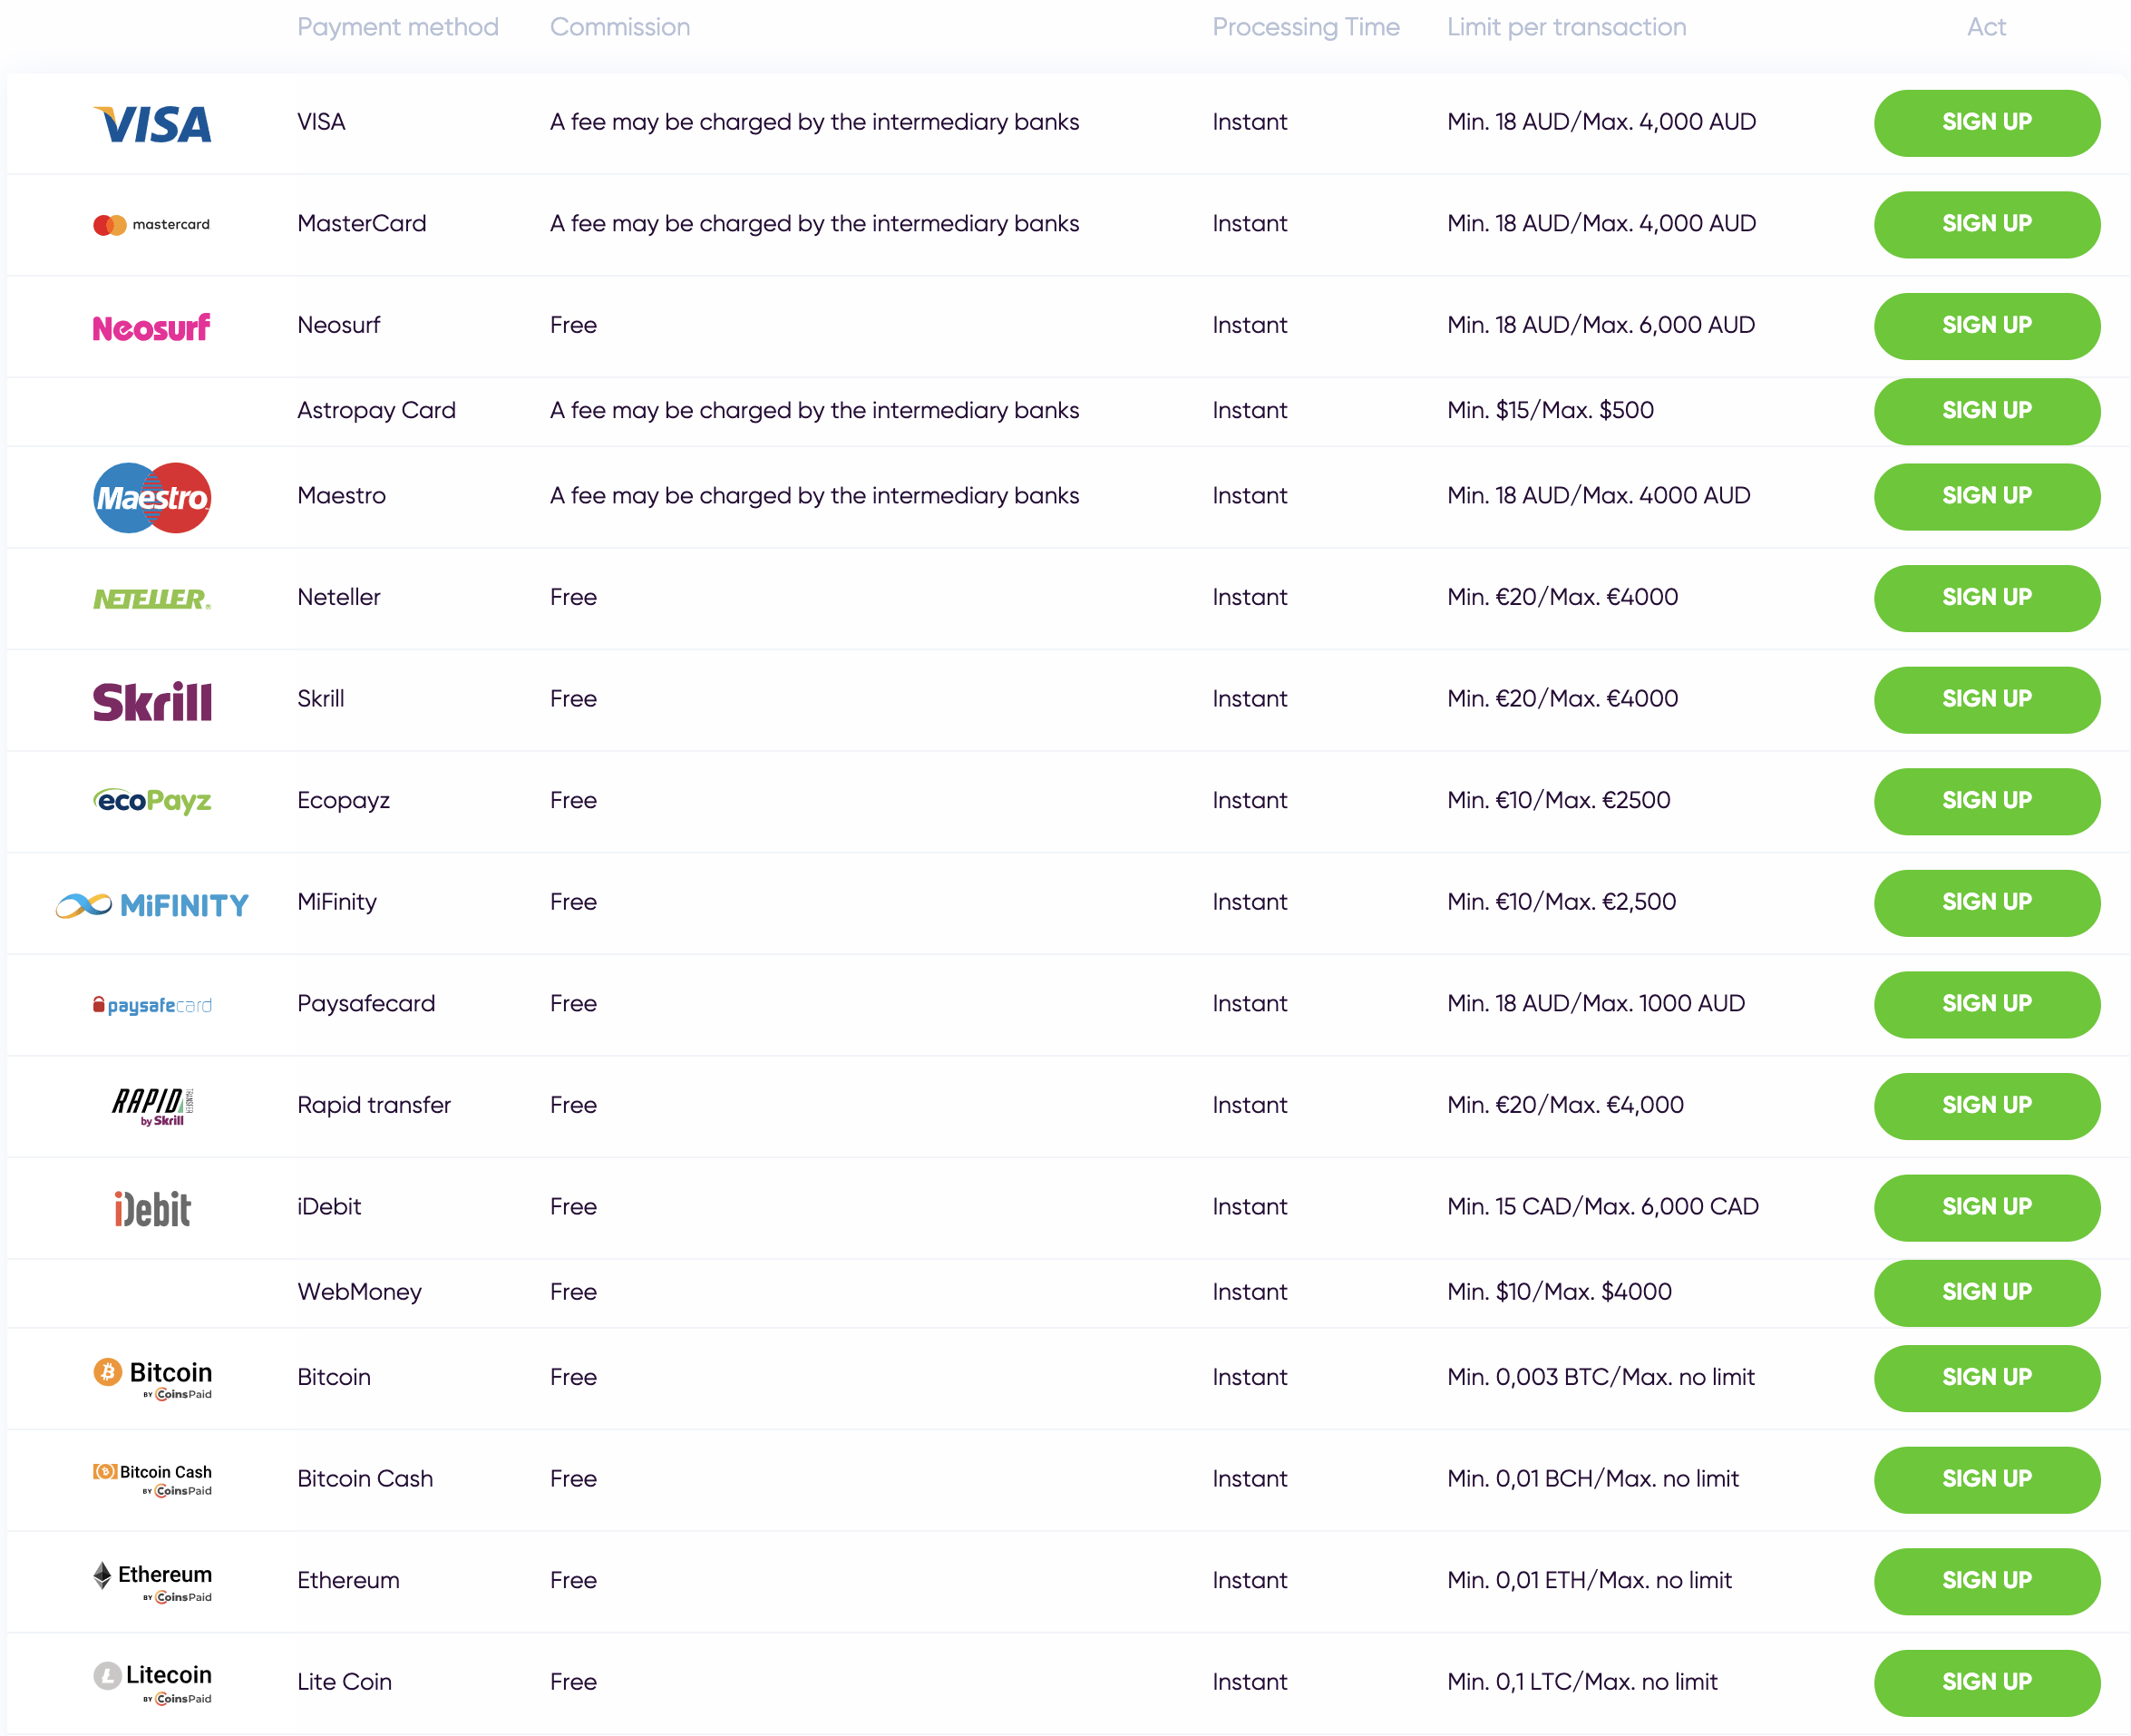Click 'Free' commission in the Neosurf row
The image size is (2131, 1736).
coord(573,325)
